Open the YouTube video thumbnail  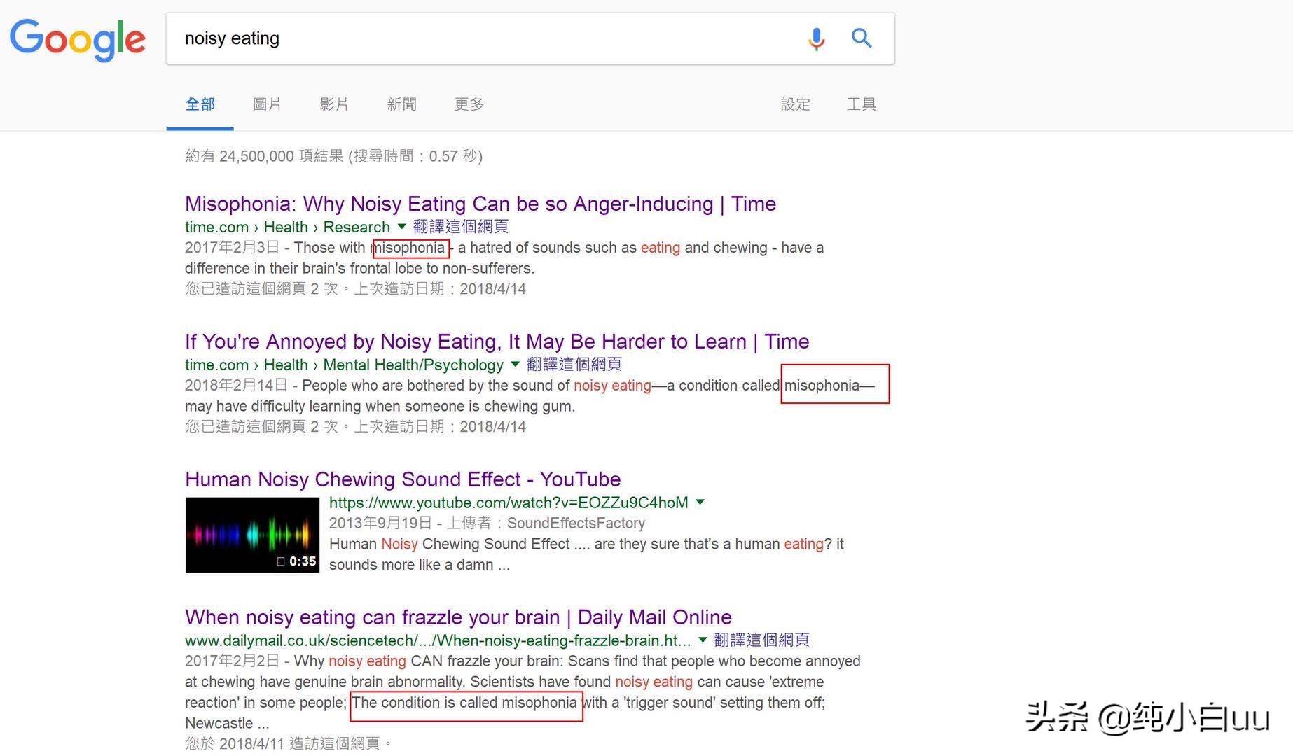(252, 535)
